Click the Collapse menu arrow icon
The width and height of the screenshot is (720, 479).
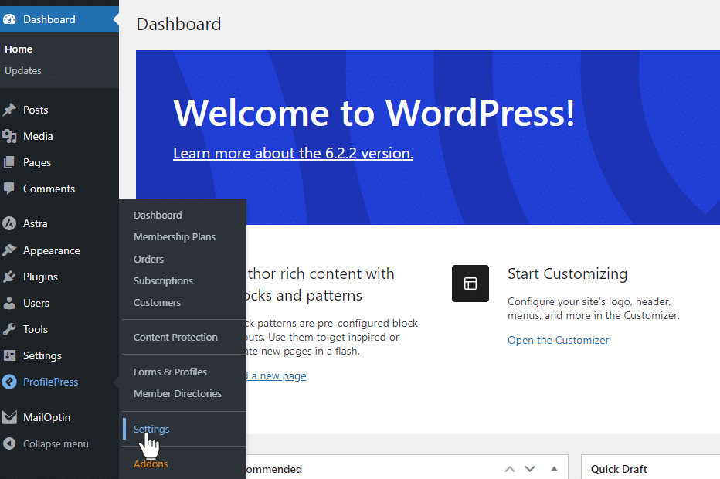(9, 443)
